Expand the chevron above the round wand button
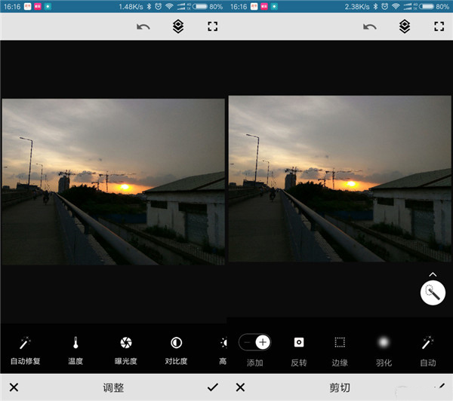 click(x=433, y=274)
